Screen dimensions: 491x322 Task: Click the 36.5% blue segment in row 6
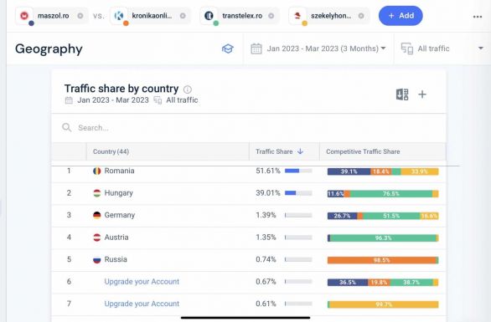pos(348,283)
